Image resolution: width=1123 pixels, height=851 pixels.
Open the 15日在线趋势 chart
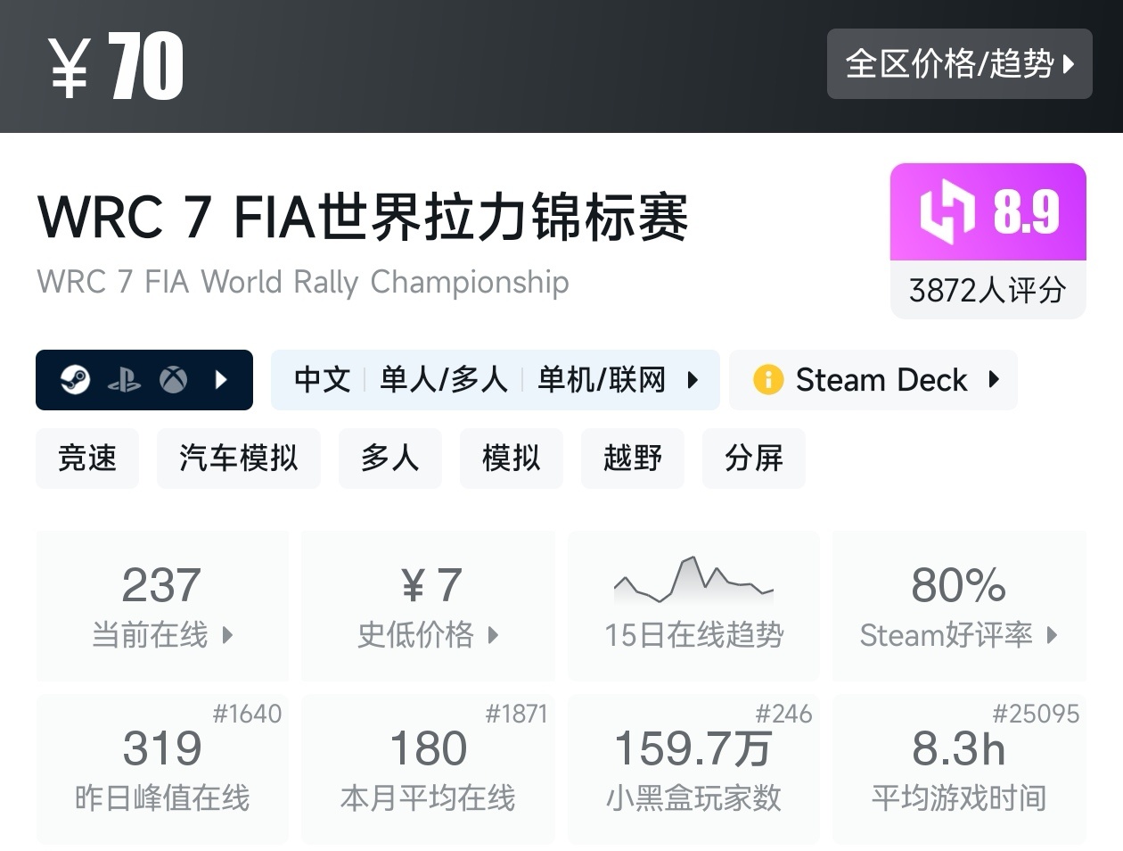pos(693,607)
